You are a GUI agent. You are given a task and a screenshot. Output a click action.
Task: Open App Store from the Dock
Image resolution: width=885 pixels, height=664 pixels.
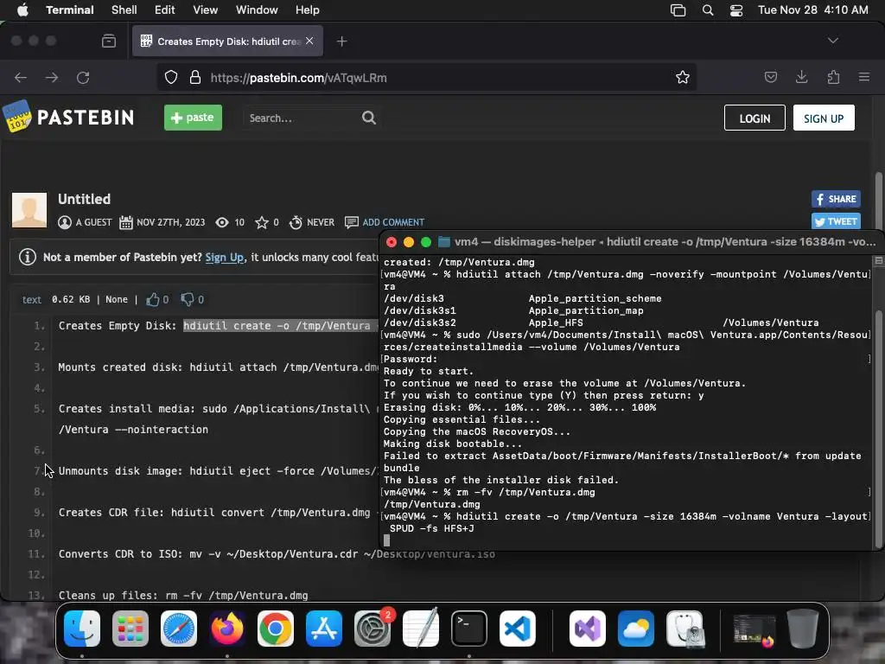[324, 629]
